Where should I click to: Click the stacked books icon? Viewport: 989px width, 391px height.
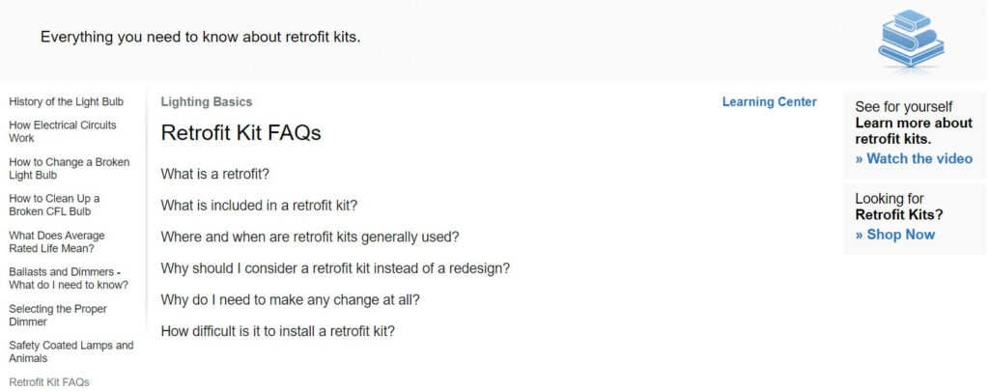pos(910,41)
